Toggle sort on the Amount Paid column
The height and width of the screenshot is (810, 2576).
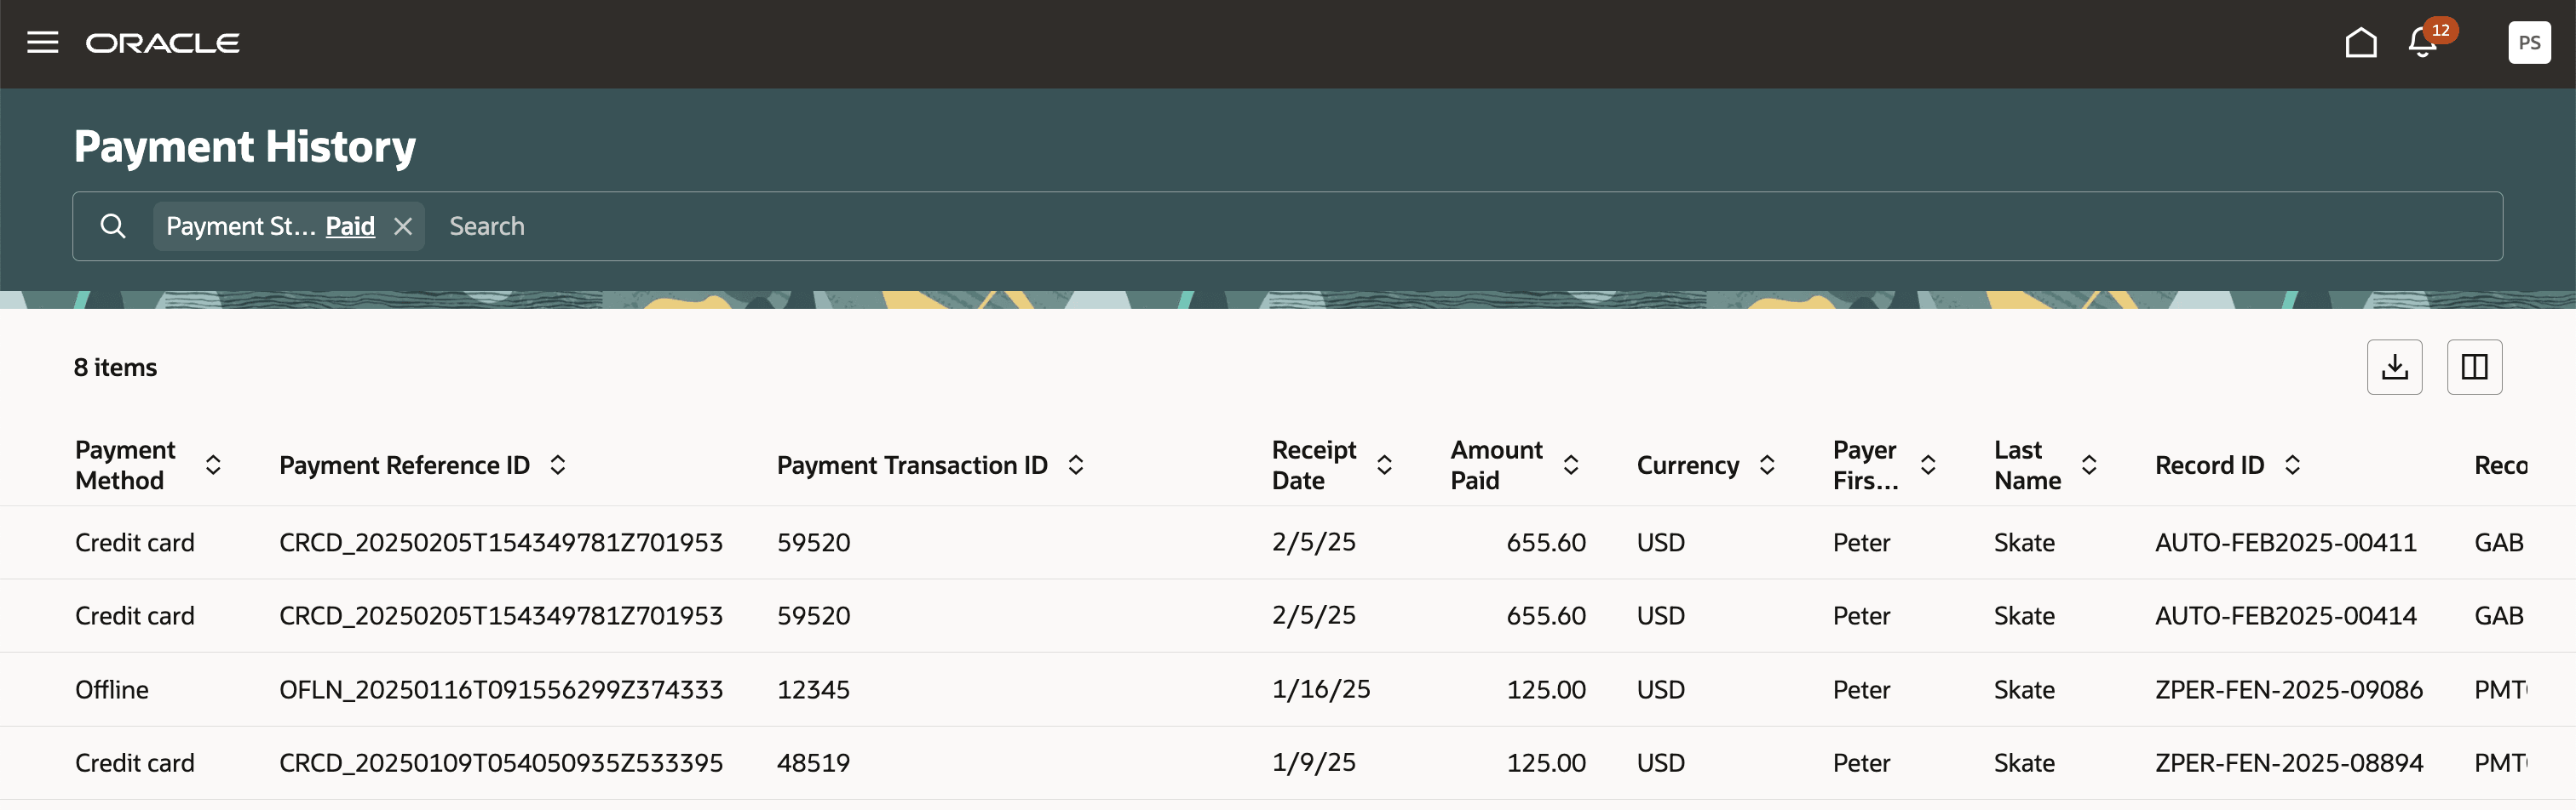[x=1572, y=464]
